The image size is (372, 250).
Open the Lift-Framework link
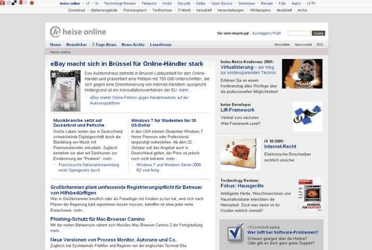coord(238,110)
